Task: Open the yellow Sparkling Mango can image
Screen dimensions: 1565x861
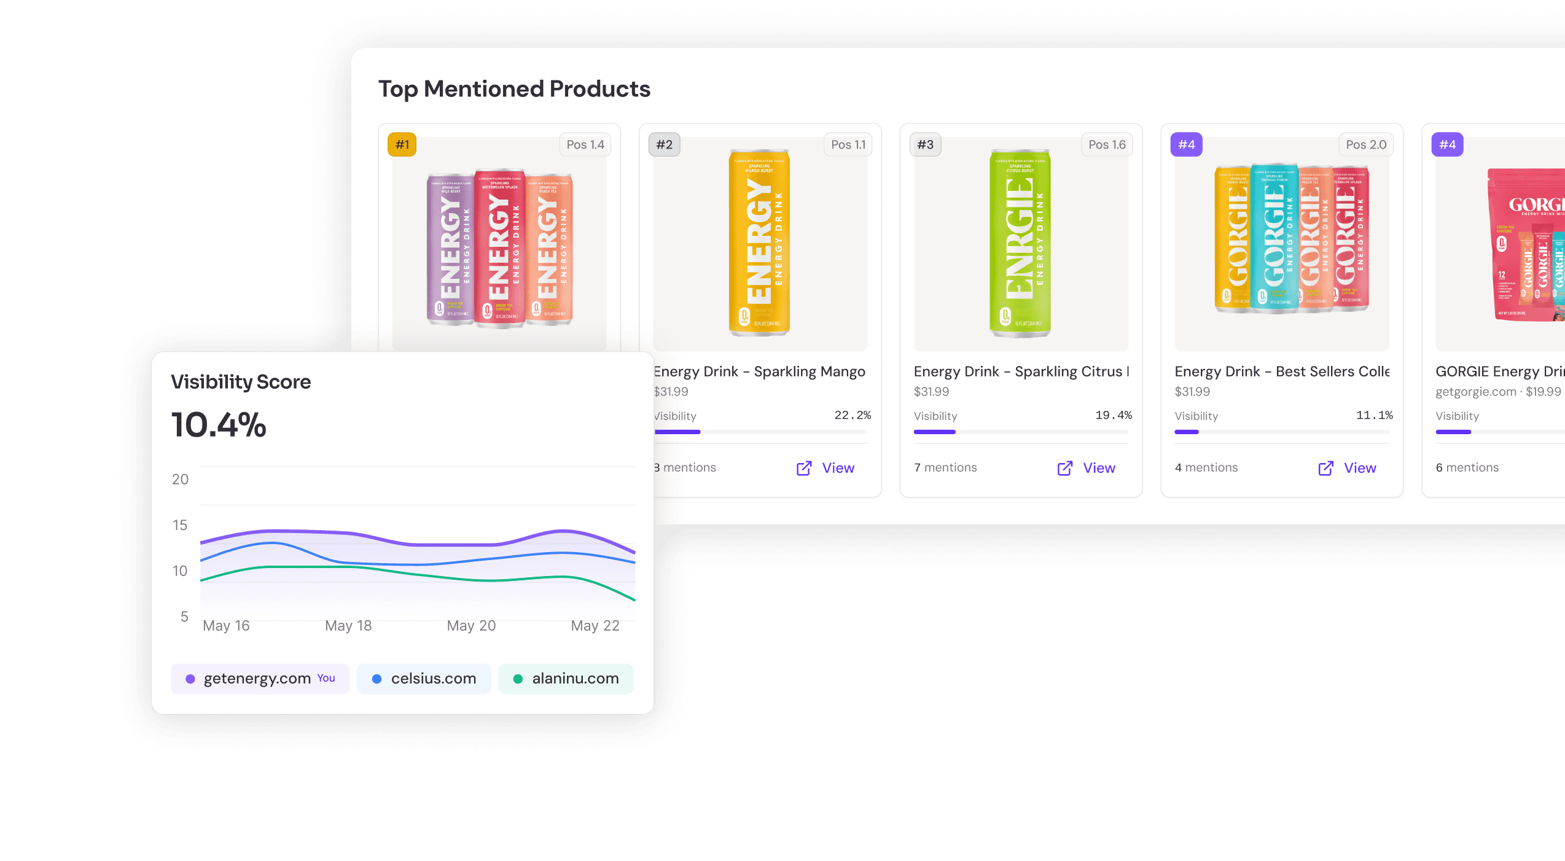Action: 759,243
